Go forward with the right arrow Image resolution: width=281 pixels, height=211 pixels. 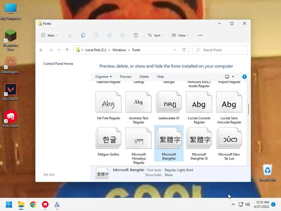[x=51, y=50]
